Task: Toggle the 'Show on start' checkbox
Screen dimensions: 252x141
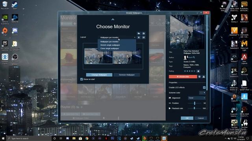Action: [x=82, y=79]
